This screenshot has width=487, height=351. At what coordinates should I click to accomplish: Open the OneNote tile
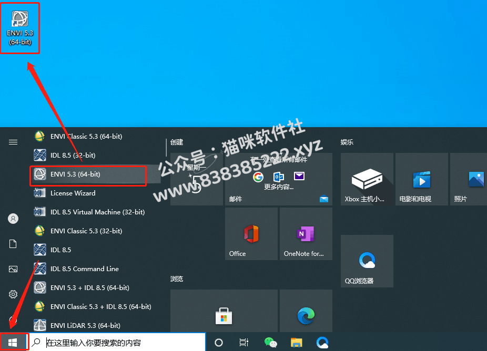(x=306, y=234)
